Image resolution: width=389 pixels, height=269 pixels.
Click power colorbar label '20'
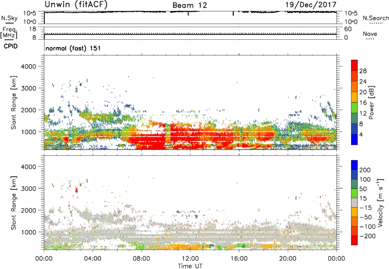[363, 92]
